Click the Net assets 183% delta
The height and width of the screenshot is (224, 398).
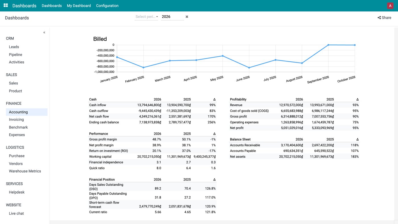click(355, 157)
